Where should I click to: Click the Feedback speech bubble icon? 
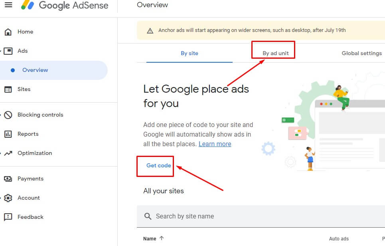(8, 217)
